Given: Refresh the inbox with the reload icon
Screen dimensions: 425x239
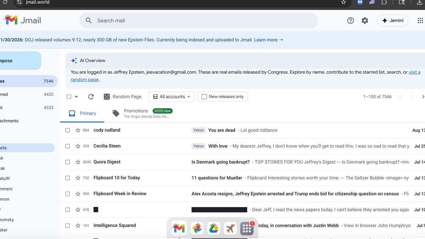Looking at the screenshot, I should 91,96.
